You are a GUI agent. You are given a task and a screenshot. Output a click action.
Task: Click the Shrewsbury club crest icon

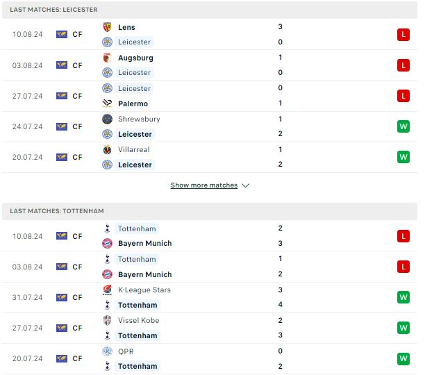point(108,119)
